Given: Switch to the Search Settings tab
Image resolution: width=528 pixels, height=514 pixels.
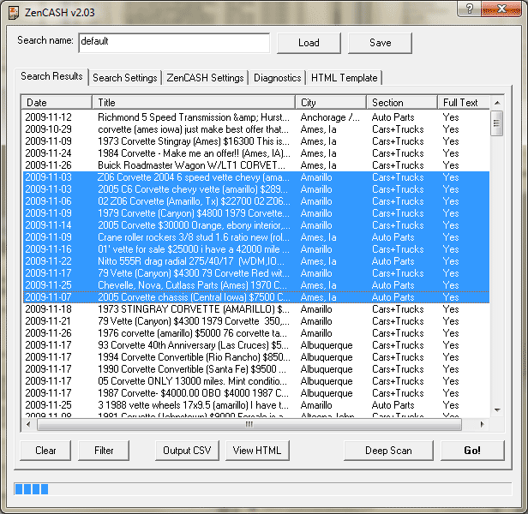Looking at the screenshot, I should pyautogui.click(x=125, y=78).
